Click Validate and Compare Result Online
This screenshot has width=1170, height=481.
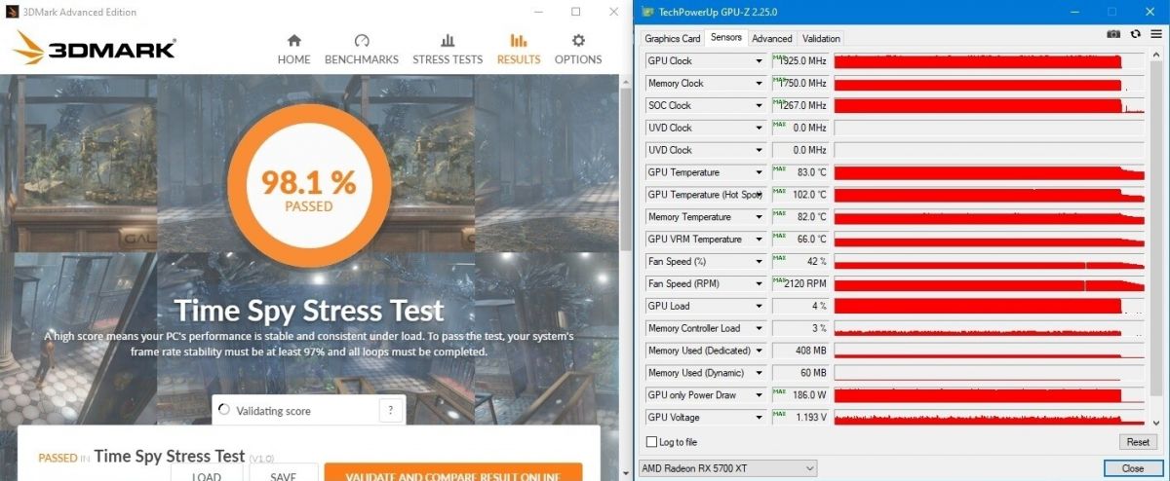(453, 473)
